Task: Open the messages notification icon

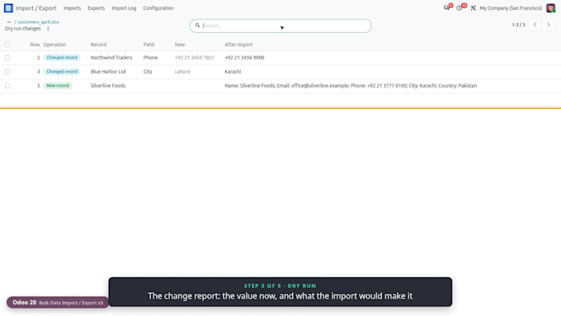Action: pyautogui.click(x=446, y=7)
